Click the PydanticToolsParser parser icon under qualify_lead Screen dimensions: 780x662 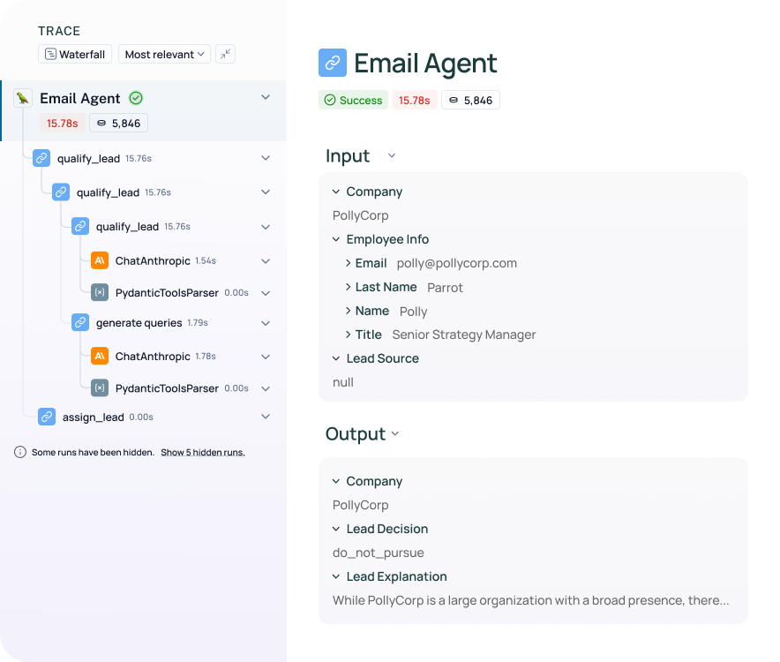pos(100,292)
